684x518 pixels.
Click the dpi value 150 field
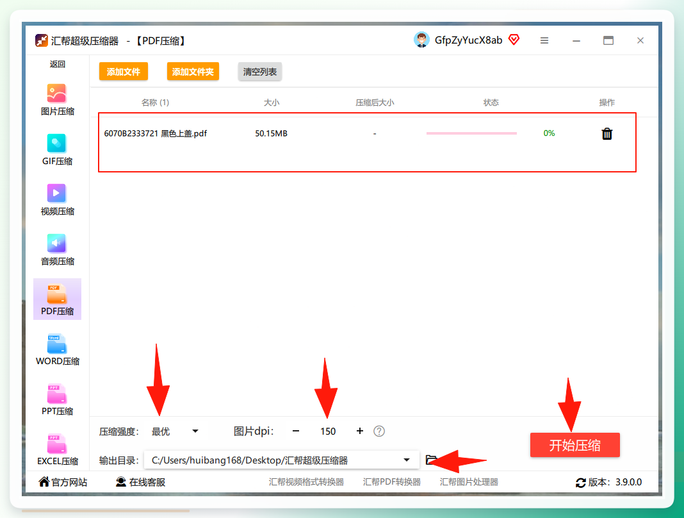coord(328,431)
